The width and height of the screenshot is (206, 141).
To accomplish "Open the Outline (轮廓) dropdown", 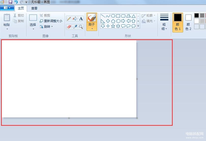I will pyautogui.click(x=148, y=15).
